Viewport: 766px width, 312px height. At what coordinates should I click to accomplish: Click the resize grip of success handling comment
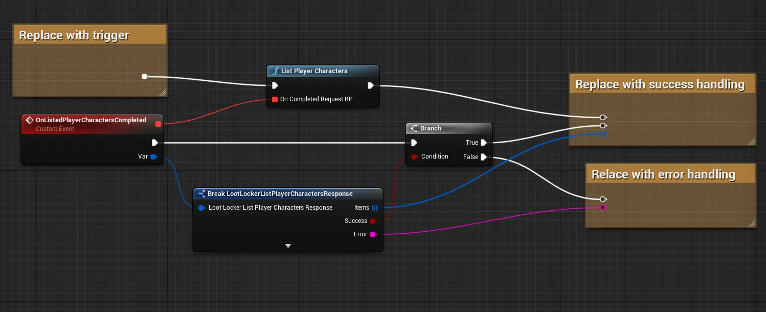pos(751,142)
